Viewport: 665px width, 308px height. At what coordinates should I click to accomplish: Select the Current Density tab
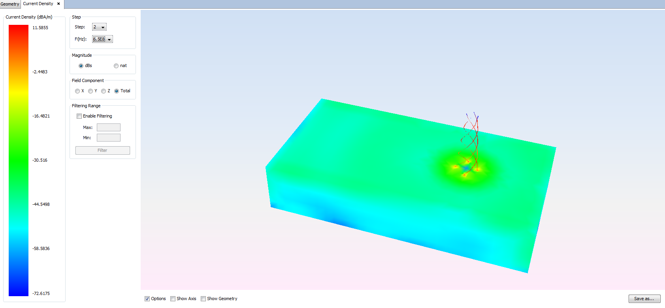[38, 4]
